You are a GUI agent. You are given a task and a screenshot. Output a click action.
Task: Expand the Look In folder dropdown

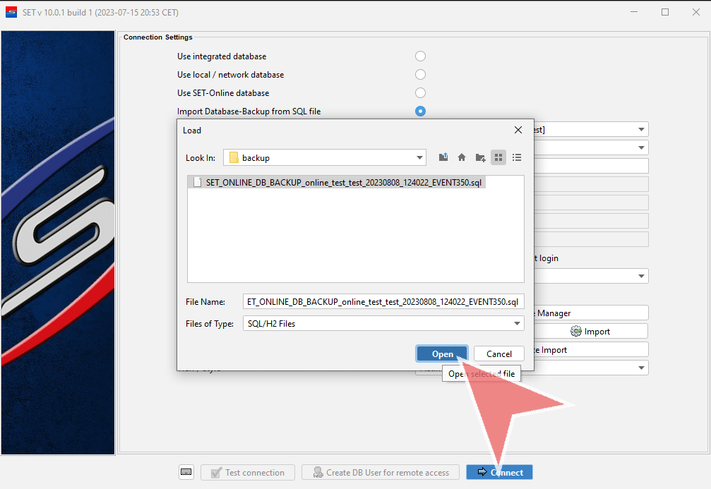(x=420, y=157)
